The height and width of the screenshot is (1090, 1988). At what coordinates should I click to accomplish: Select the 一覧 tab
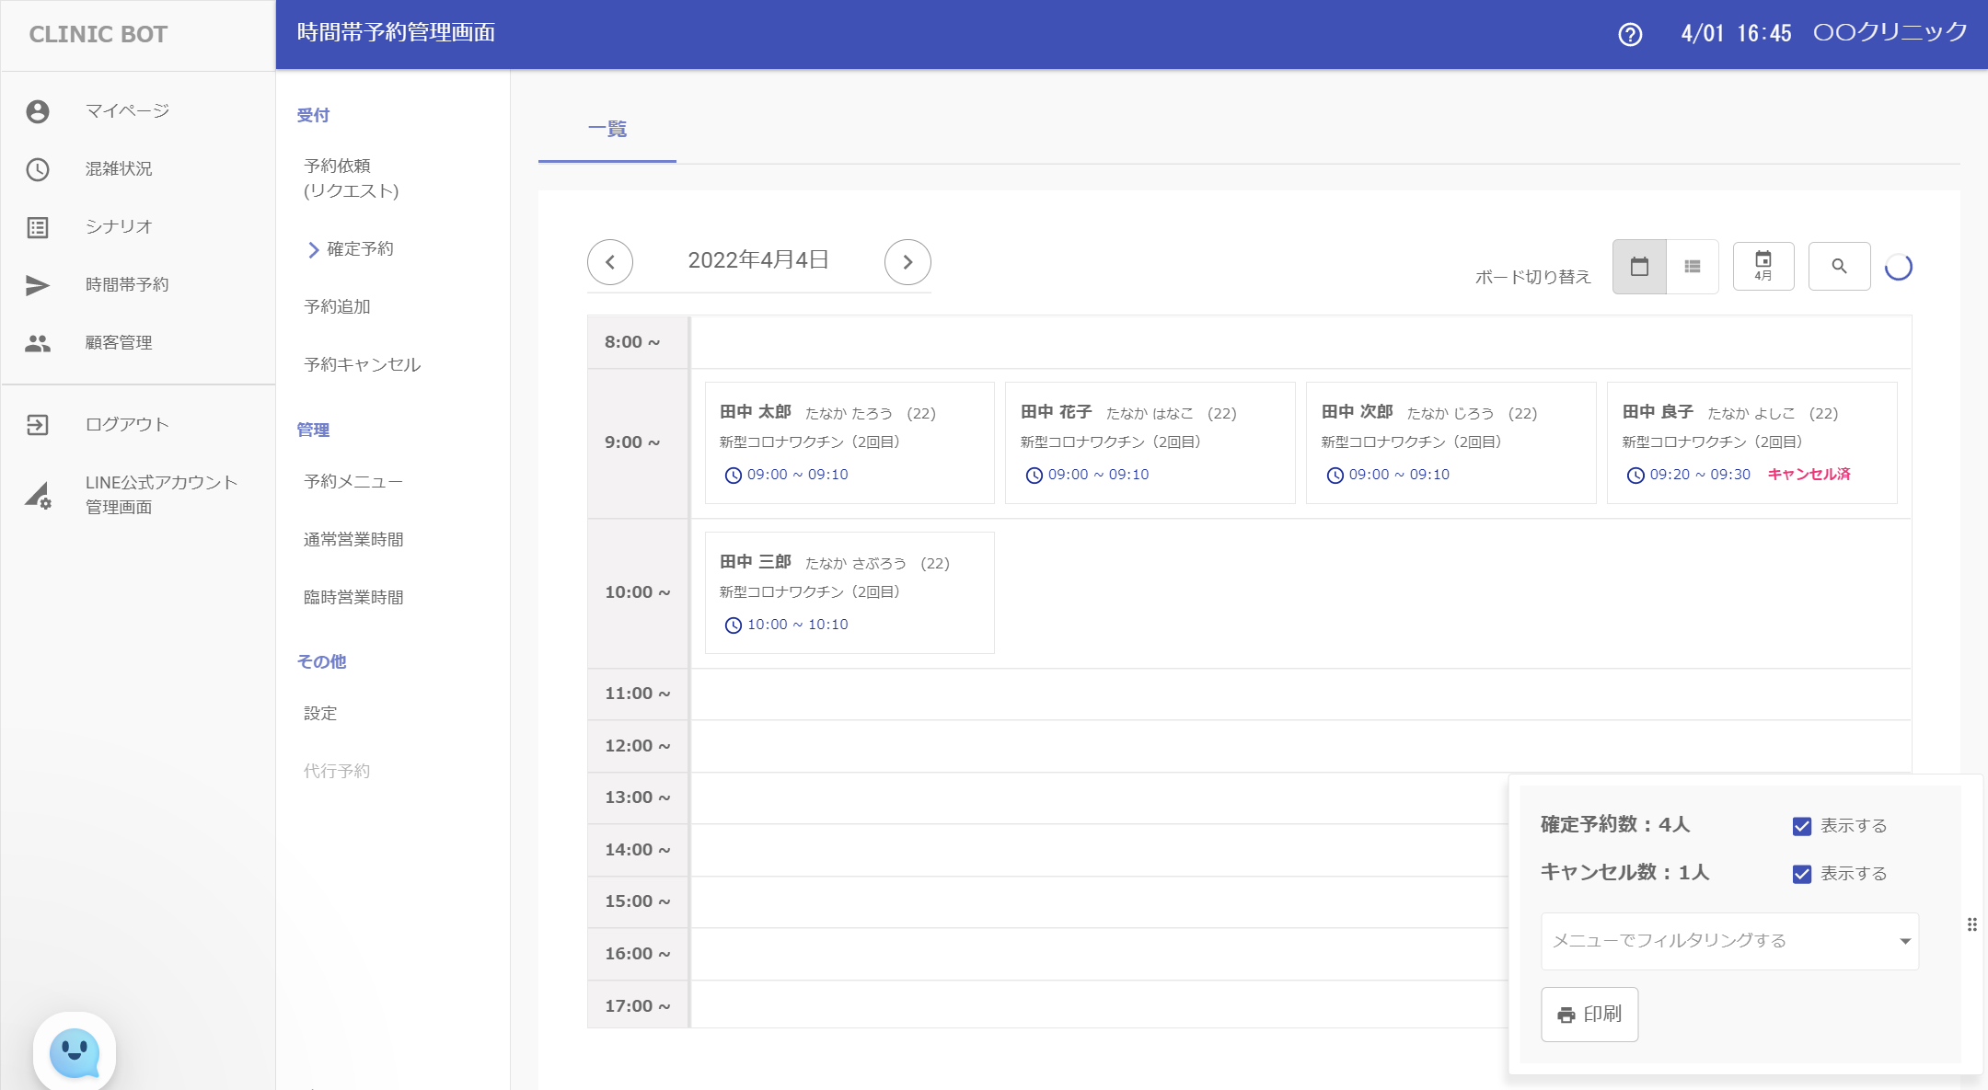click(607, 130)
